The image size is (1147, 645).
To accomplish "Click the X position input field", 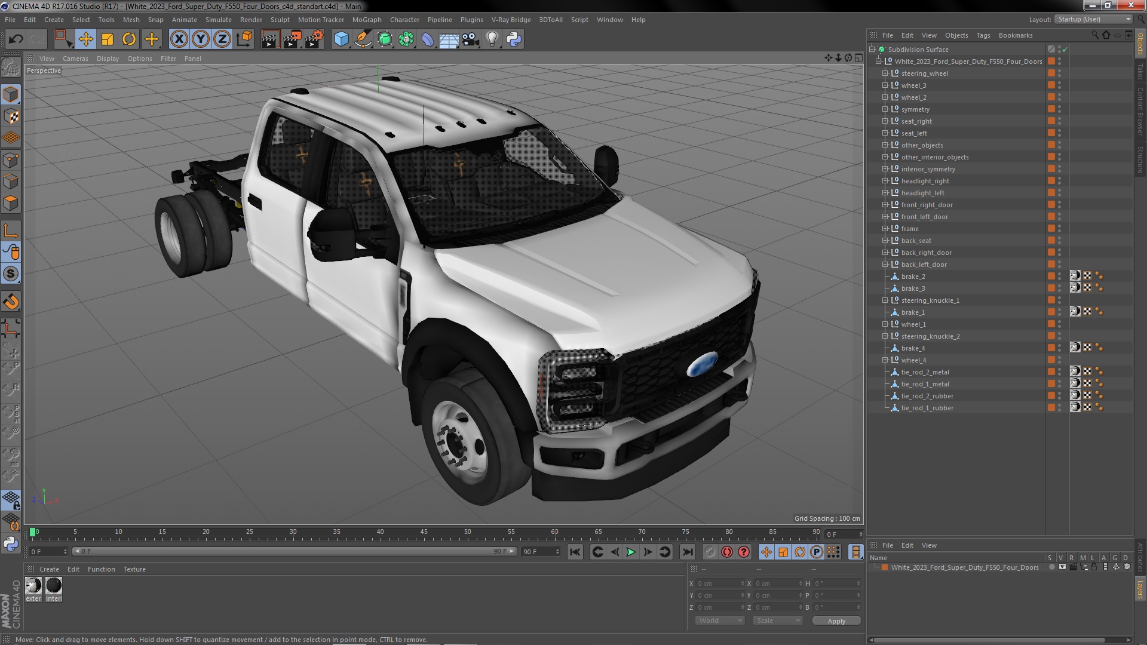I will coord(721,583).
